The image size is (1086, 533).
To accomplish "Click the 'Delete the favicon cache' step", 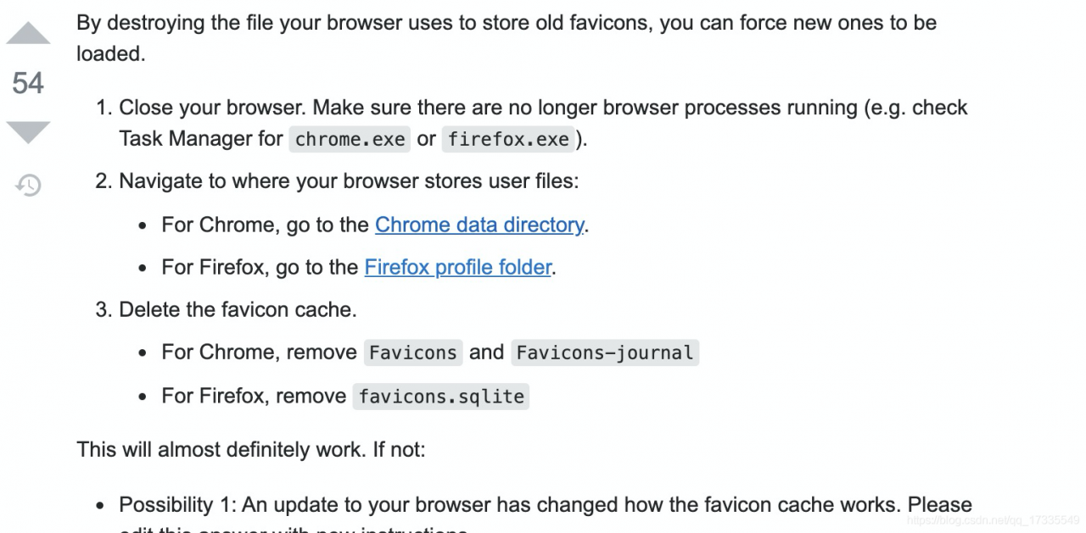I will pyautogui.click(x=238, y=309).
